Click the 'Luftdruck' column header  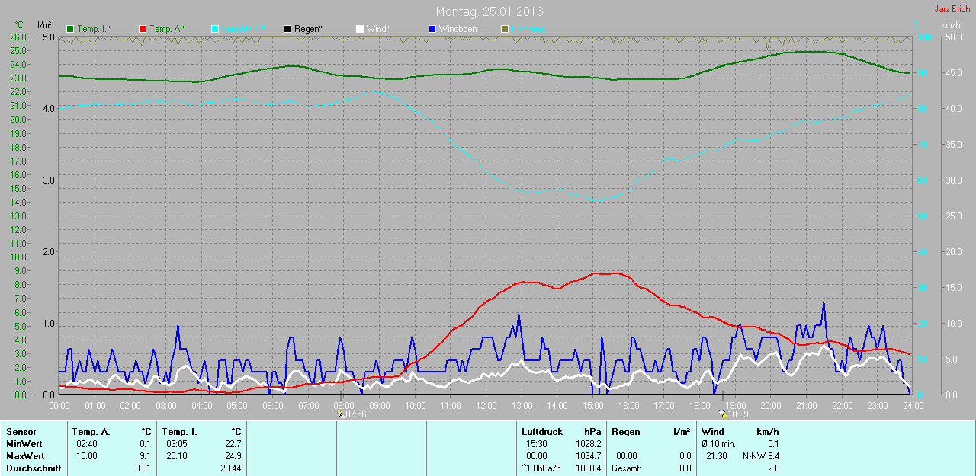coord(541,432)
